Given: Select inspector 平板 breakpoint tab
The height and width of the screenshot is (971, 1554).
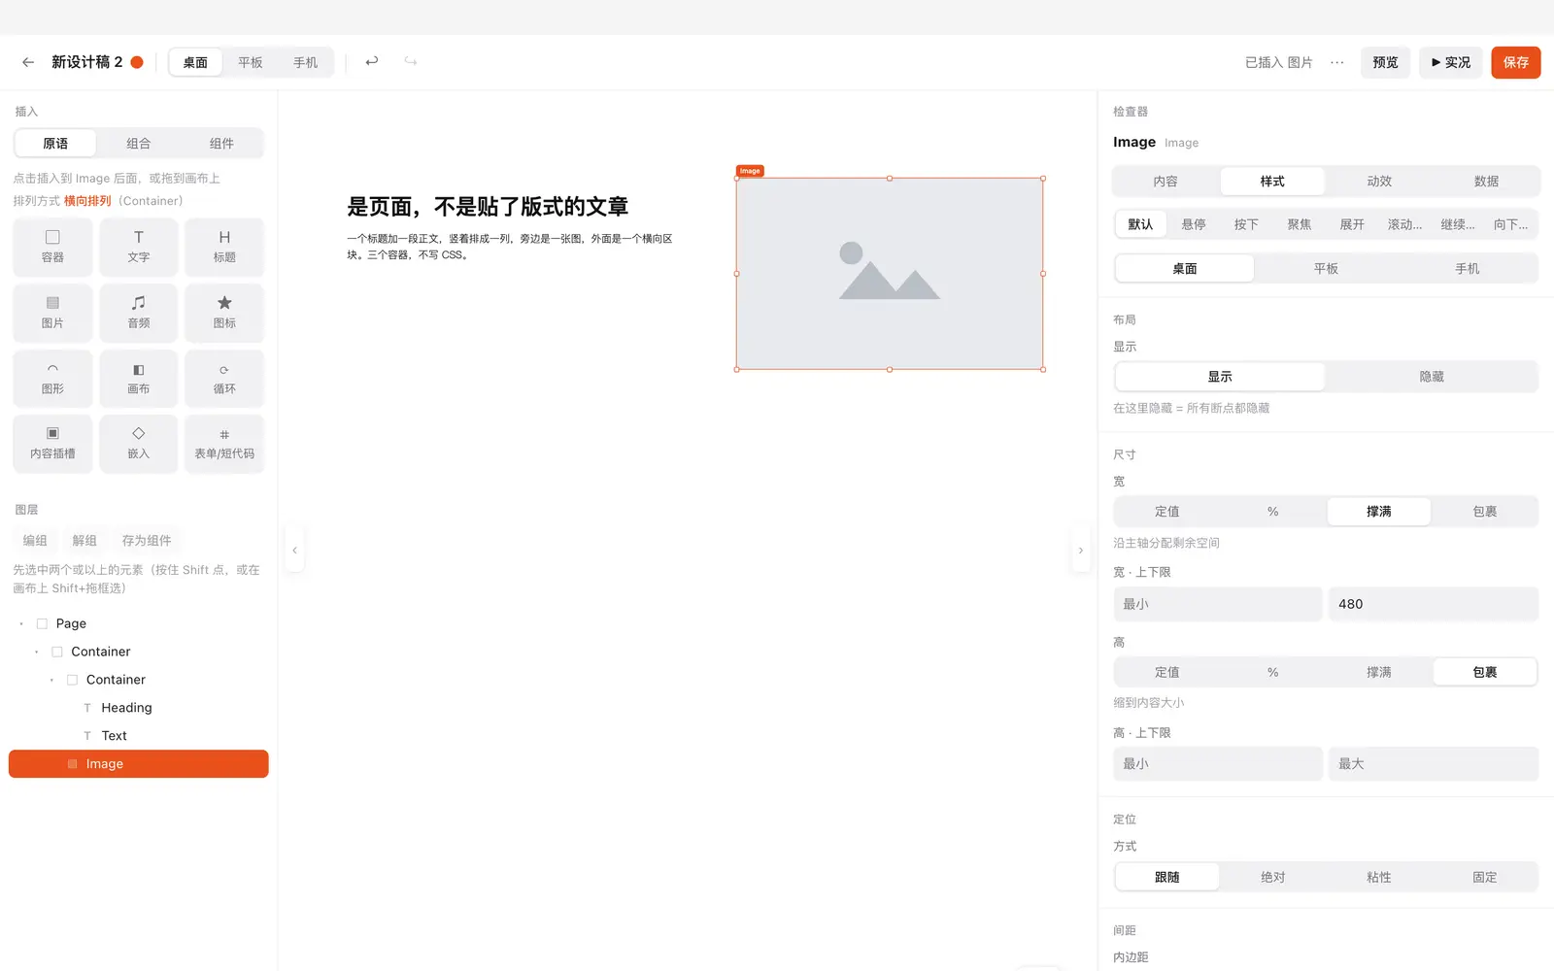Looking at the screenshot, I should pyautogui.click(x=1326, y=269).
